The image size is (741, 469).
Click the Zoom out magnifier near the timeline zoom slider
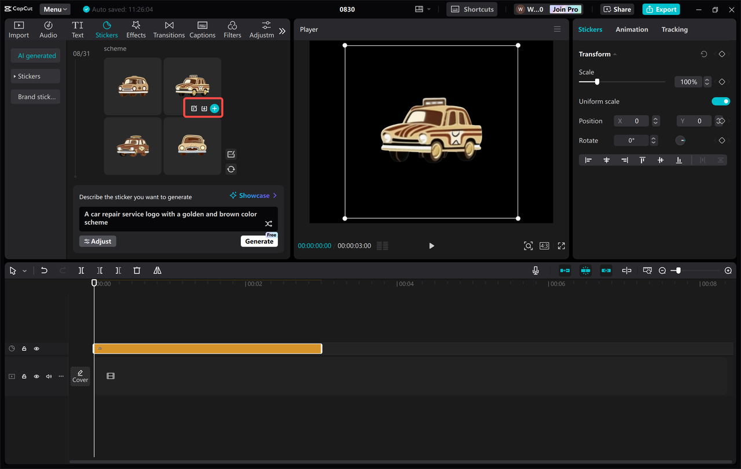[662, 270]
